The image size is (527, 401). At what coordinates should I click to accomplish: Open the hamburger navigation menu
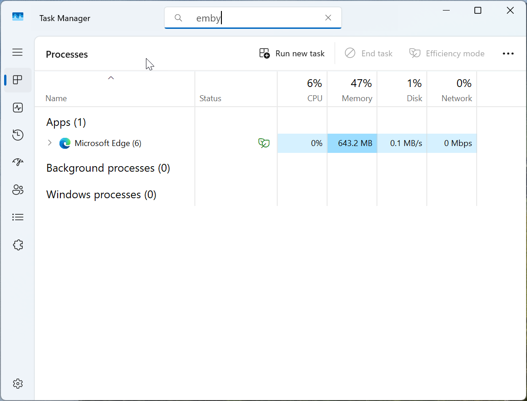click(18, 52)
